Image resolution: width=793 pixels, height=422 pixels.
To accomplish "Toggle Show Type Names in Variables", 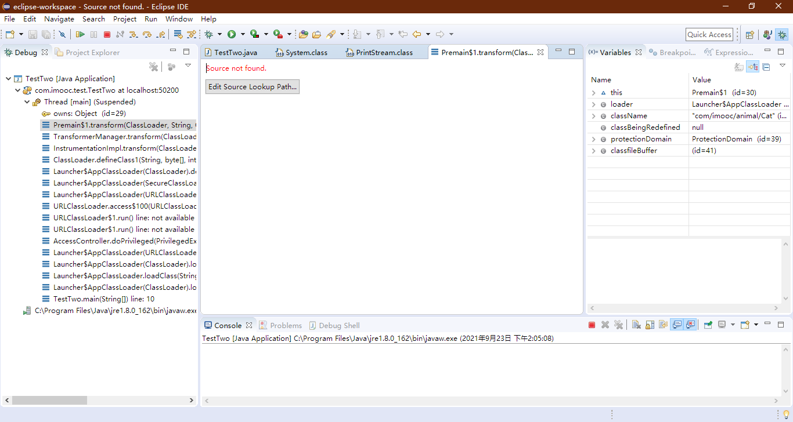I will [x=739, y=67].
